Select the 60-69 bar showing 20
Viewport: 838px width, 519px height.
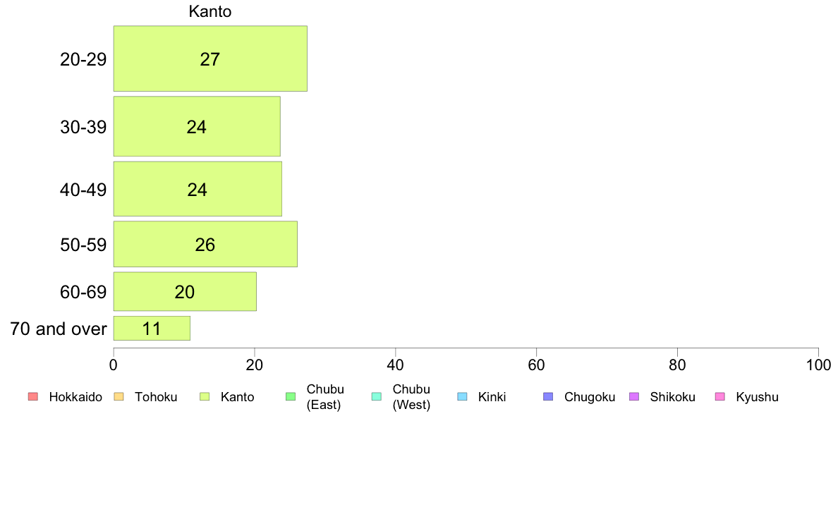pyautogui.click(x=185, y=291)
